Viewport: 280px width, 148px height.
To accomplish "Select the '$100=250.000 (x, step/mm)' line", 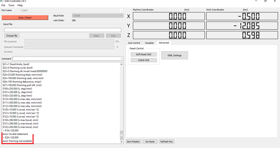I will pyautogui.click(x=17, y=89).
